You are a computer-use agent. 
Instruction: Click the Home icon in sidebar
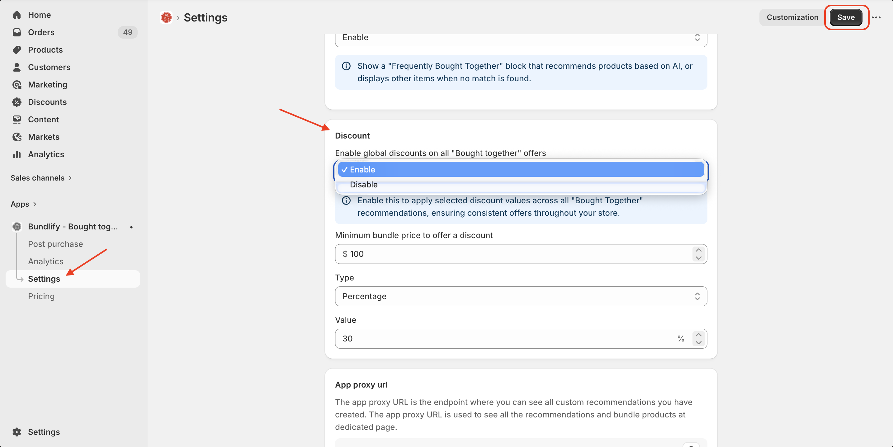[x=17, y=15]
